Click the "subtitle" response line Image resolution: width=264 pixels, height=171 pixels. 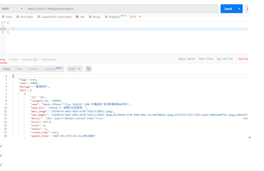click(59, 108)
